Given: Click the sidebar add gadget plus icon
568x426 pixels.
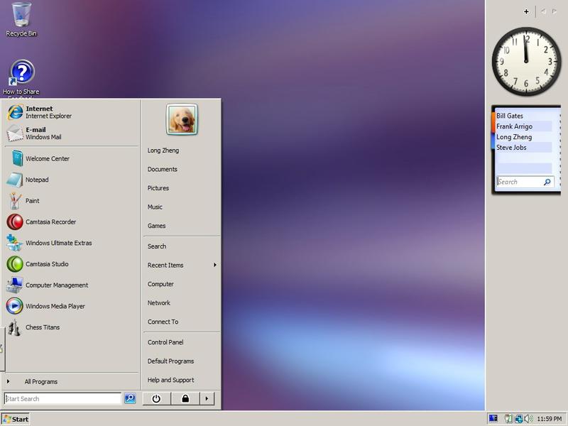Looking at the screenshot, I should pyautogui.click(x=526, y=11).
